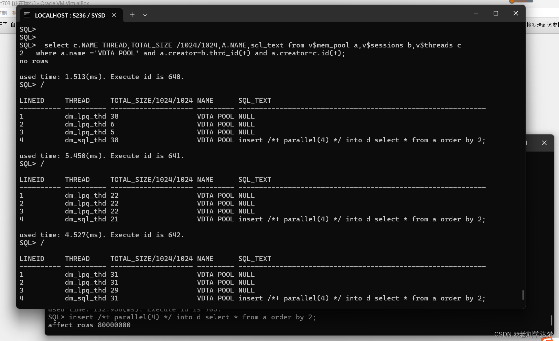Click the X close icon of the terminal window
Screen dimensions: 559x341
(x=515, y=13)
